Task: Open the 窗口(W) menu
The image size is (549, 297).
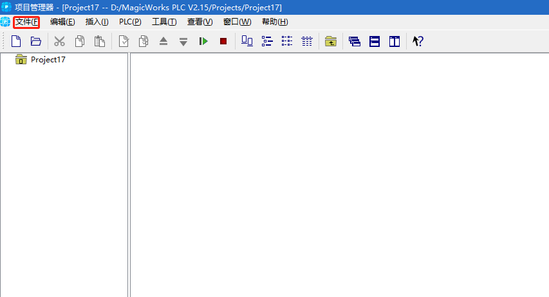Action: tap(237, 22)
